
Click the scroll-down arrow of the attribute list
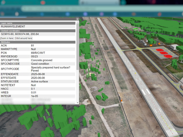(77, 103)
